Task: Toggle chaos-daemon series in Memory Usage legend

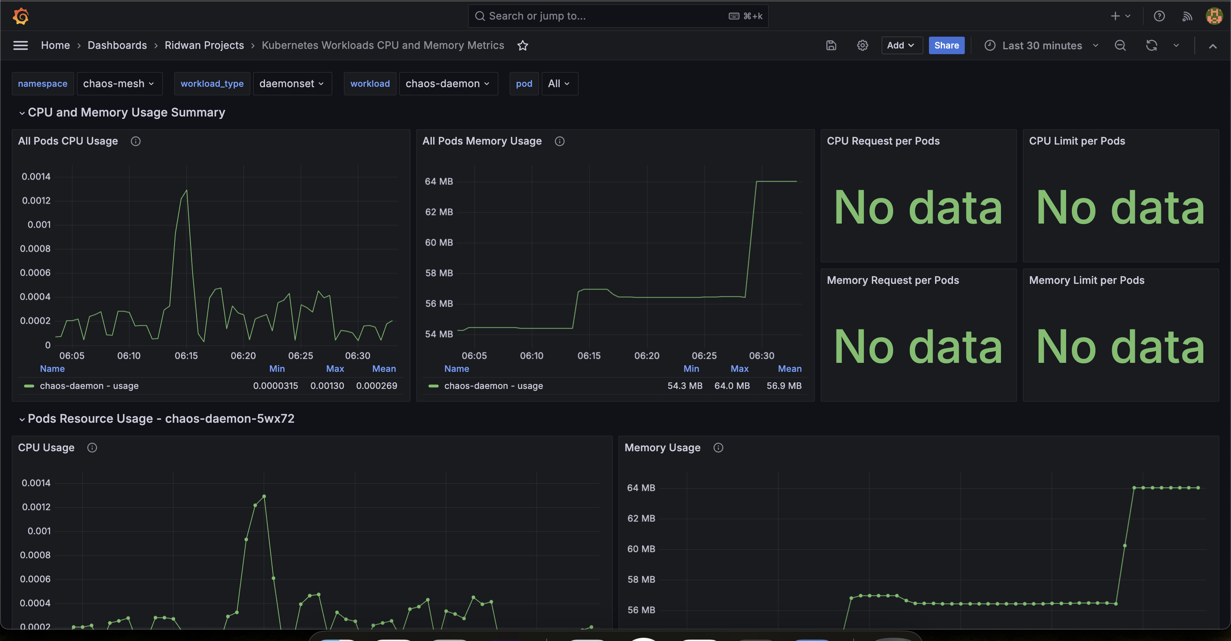Action: coord(494,386)
